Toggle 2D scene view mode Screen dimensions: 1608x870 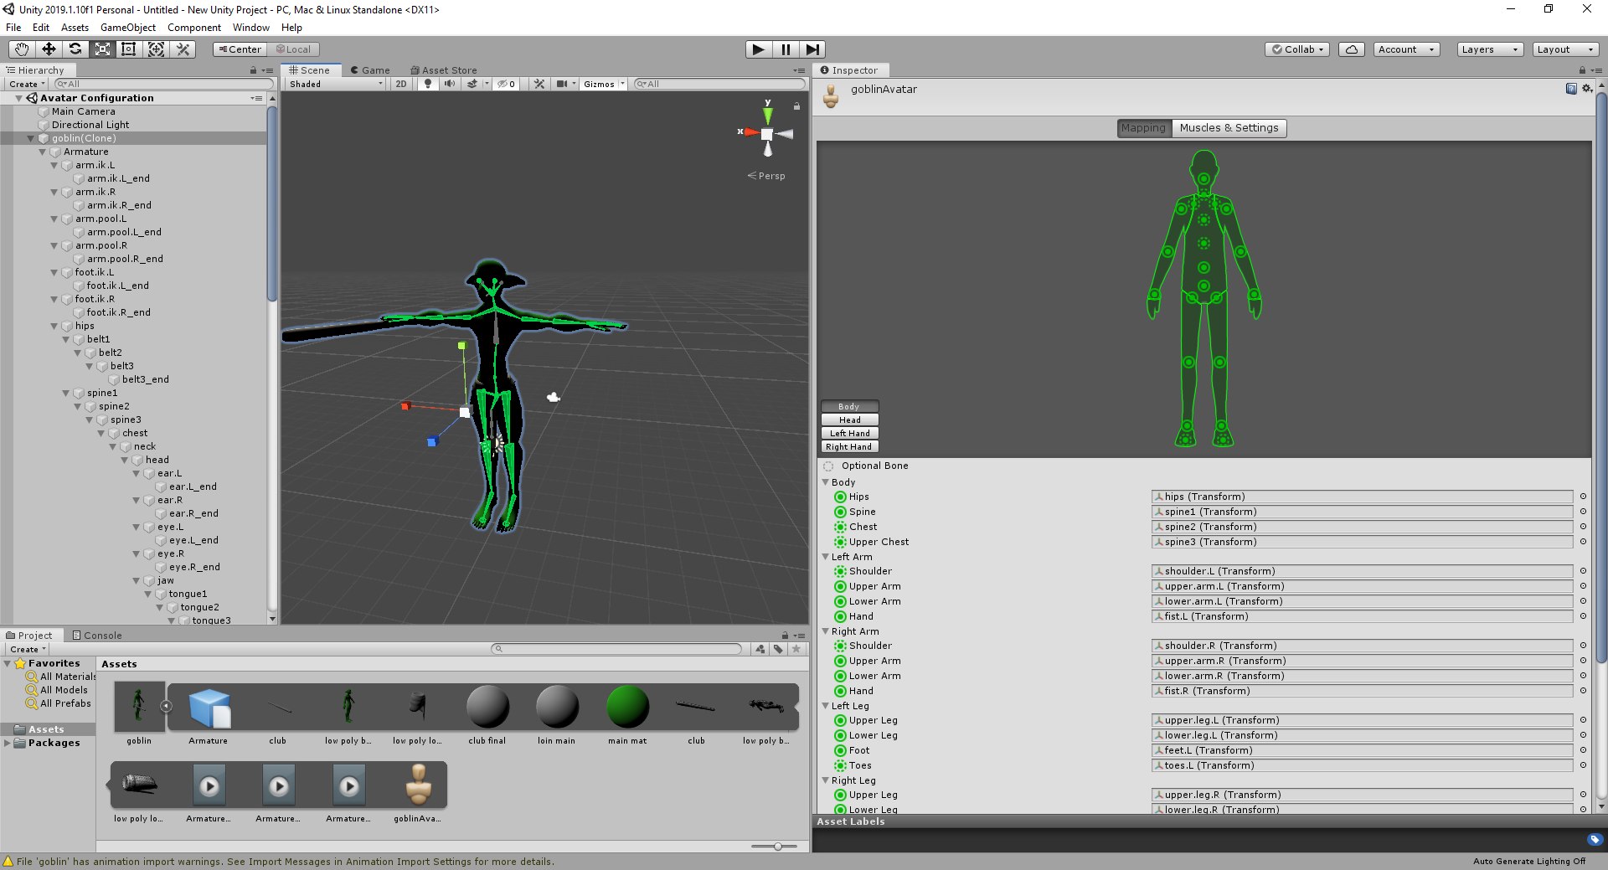coord(401,84)
